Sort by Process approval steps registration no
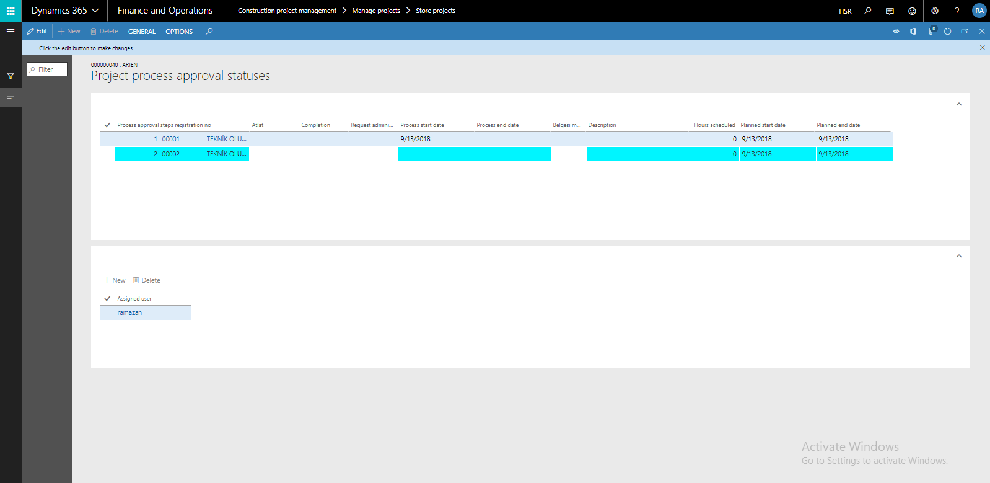 [x=164, y=125]
